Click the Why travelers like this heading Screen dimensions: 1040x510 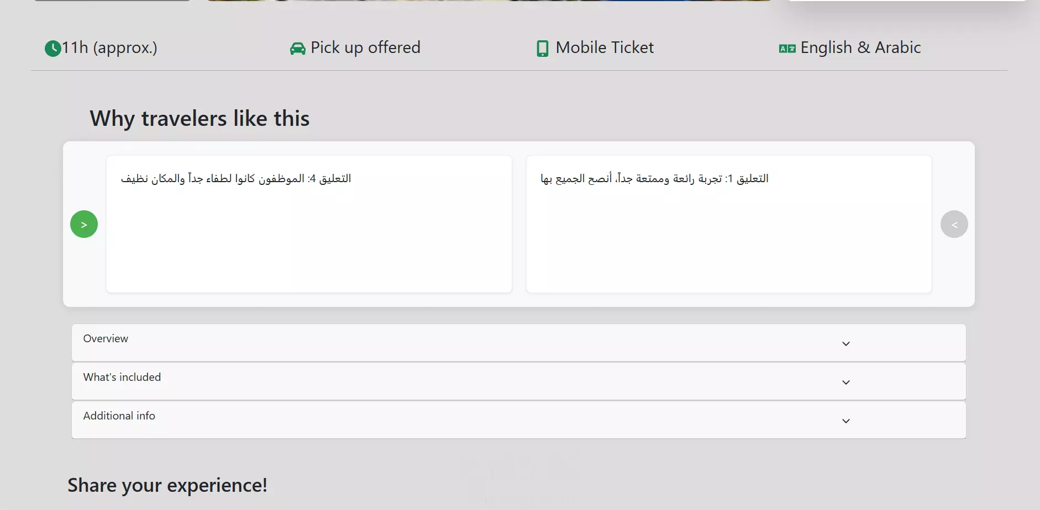coord(199,119)
